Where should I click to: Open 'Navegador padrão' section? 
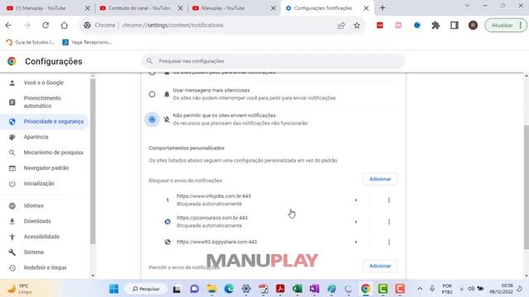(44, 168)
